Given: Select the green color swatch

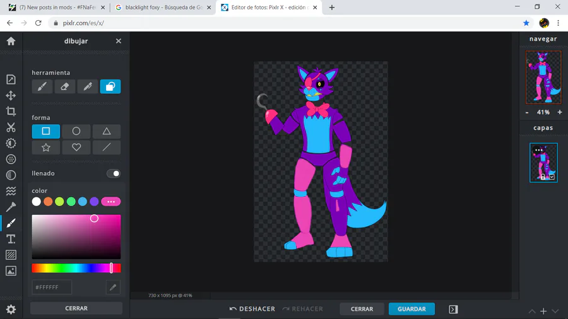Looking at the screenshot, I should 71,202.
